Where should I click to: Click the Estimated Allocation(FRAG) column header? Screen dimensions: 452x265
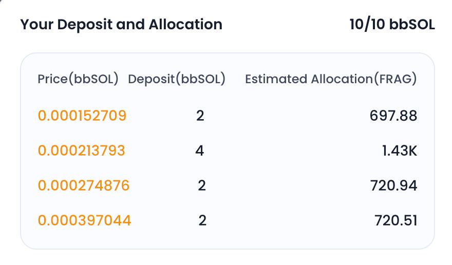point(331,79)
